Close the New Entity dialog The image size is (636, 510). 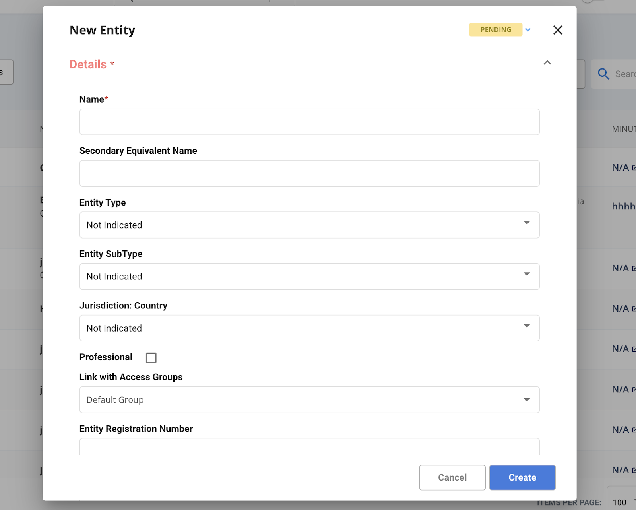click(558, 30)
